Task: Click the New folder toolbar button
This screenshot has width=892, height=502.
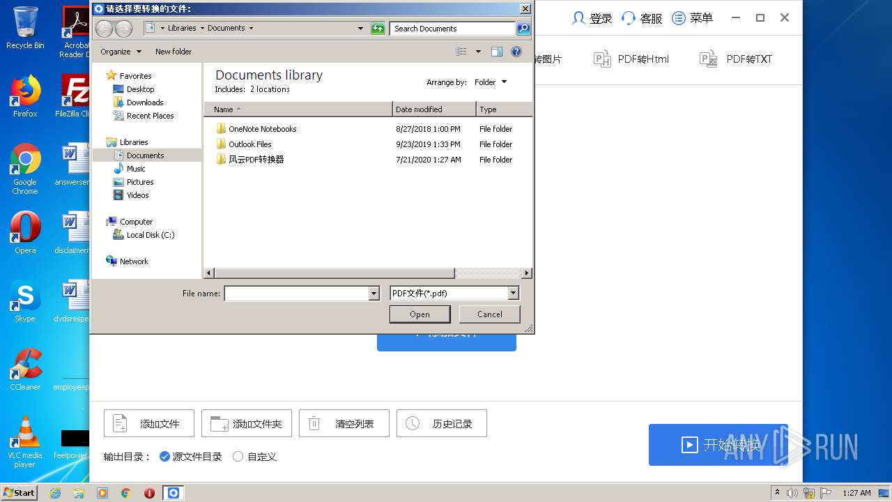Action: point(174,52)
